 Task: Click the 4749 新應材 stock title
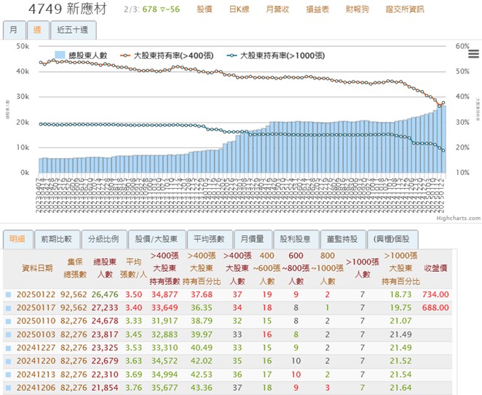(68, 9)
